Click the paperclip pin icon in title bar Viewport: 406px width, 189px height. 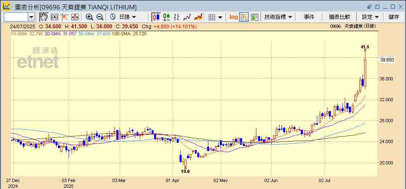[369, 7]
